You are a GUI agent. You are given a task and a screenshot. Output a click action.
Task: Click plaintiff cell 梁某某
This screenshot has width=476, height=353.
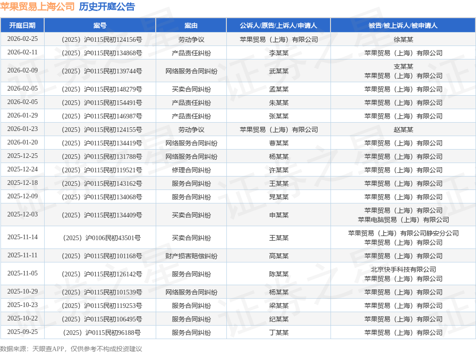coord(279,306)
